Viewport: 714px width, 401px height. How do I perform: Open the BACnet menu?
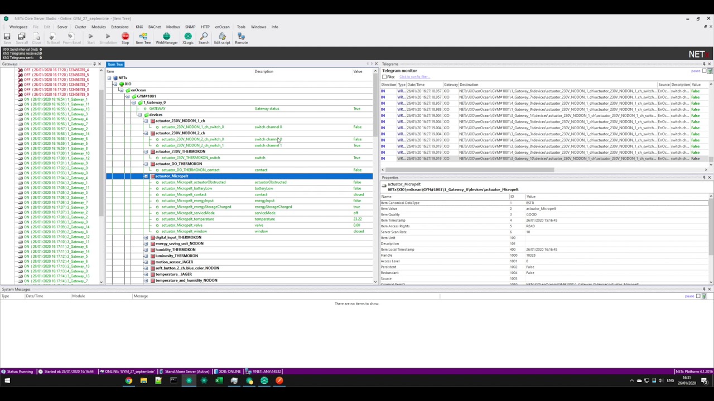click(x=155, y=27)
